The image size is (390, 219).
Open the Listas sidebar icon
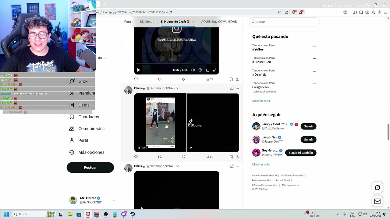72,105
